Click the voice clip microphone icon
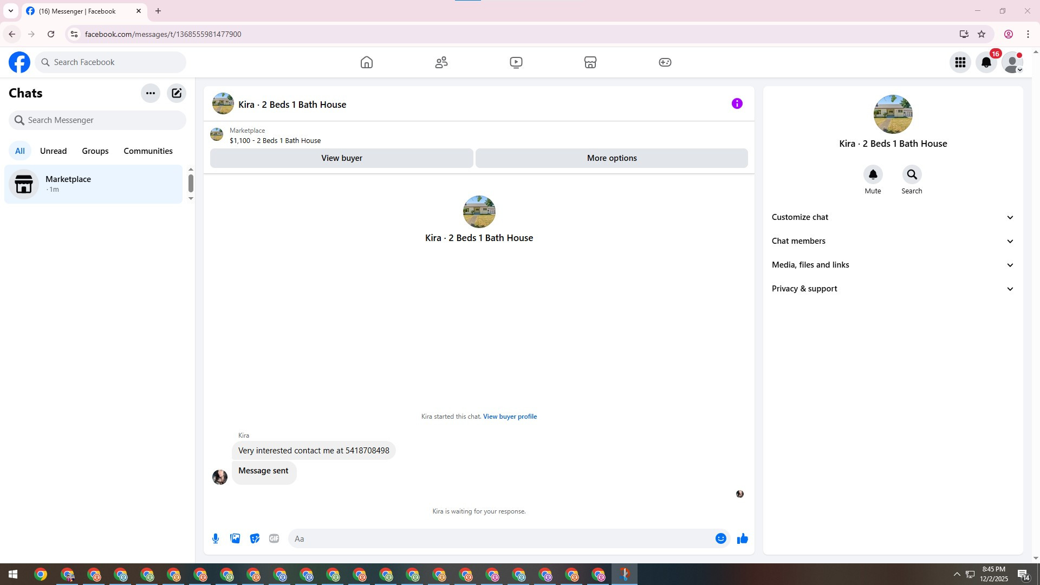Viewport: 1040px width, 585px height. click(x=216, y=538)
